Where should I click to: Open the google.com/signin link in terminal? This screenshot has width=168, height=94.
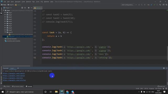[x=14, y=73]
